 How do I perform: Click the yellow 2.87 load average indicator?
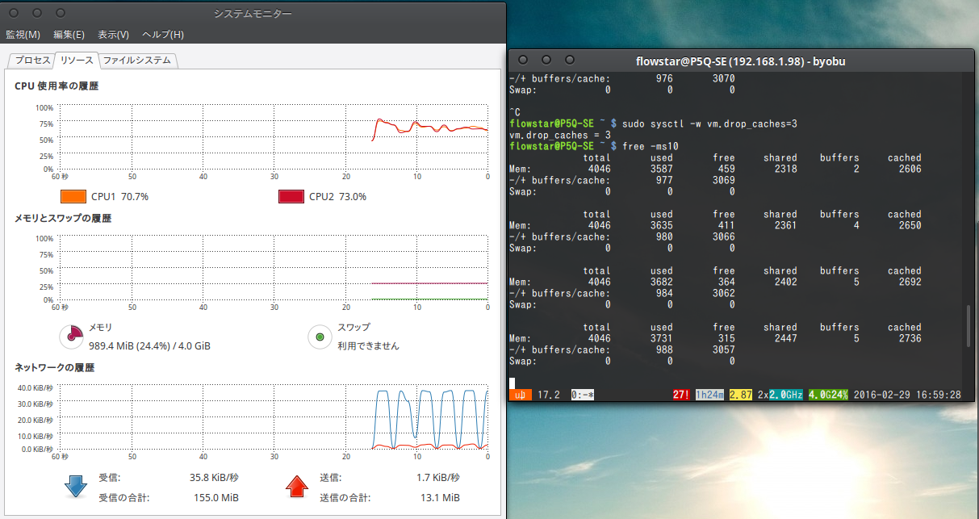(x=740, y=395)
